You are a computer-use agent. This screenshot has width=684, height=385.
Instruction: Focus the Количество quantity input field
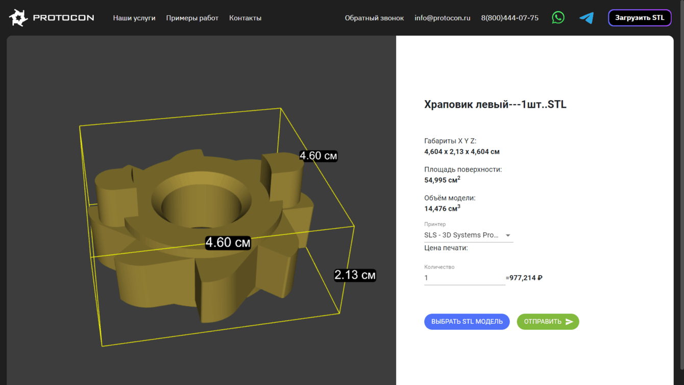pos(464,278)
